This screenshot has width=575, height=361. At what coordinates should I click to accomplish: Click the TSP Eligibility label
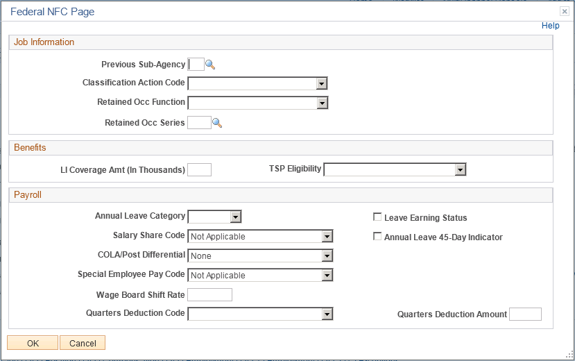(295, 169)
